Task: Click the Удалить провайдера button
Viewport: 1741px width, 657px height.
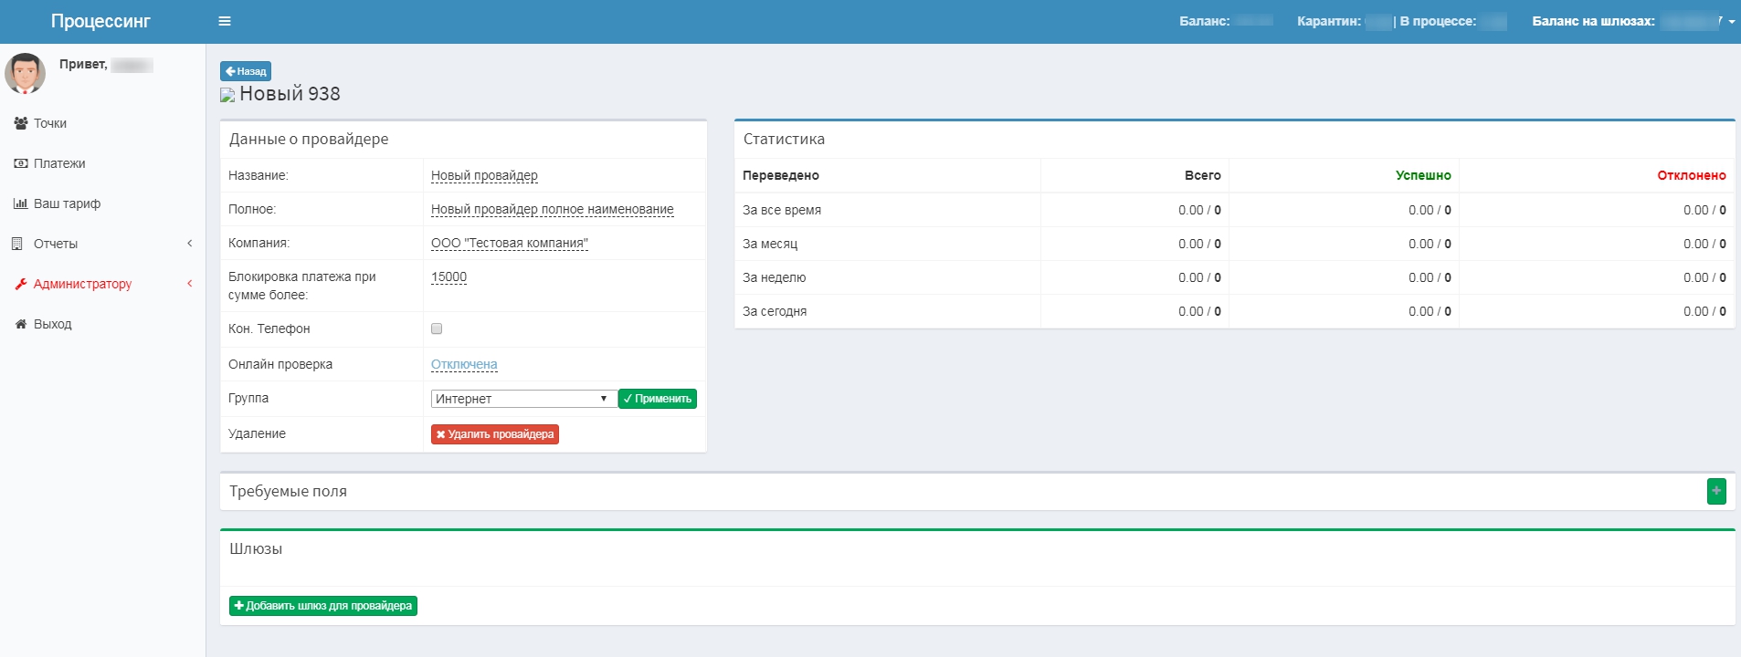Action: coord(494,434)
